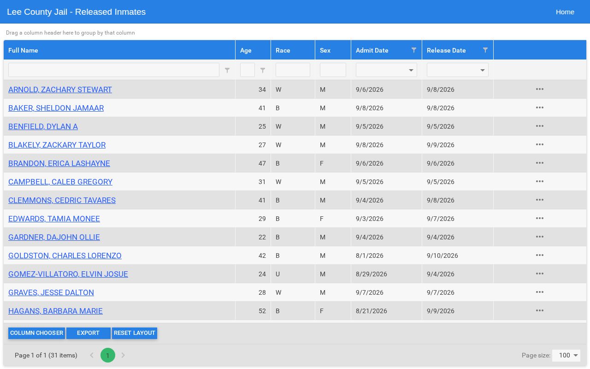Screen dimensions: 590x369
Task: Select the 8/21/2026 admit date cell
Action: [x=386, y=311]
